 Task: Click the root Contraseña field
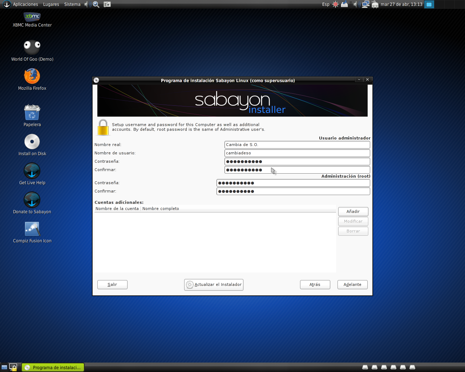coord(293,183)
